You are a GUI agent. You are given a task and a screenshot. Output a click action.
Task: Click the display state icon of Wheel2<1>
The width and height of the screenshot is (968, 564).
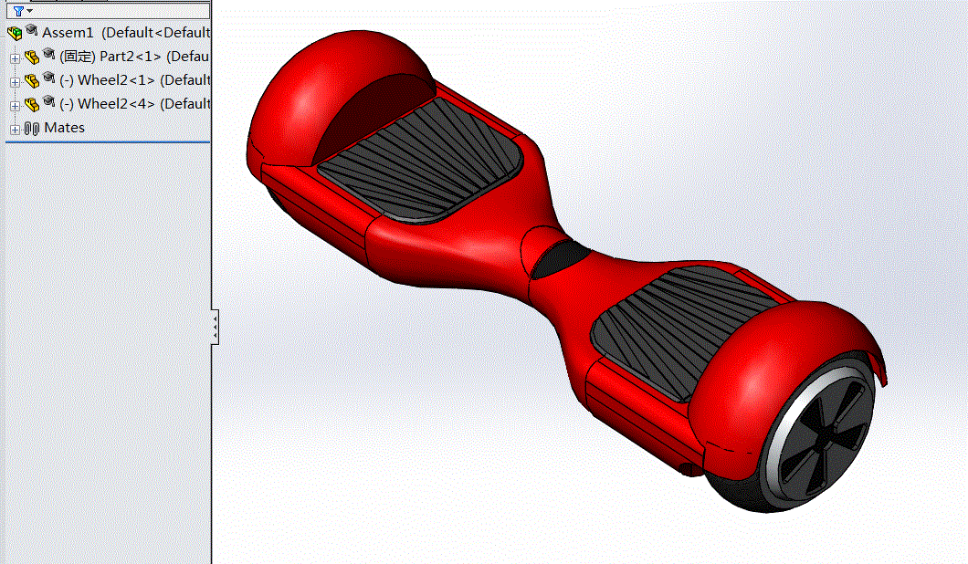tap(48, 78)
